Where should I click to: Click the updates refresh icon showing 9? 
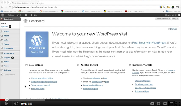click(x=19, y=15)
